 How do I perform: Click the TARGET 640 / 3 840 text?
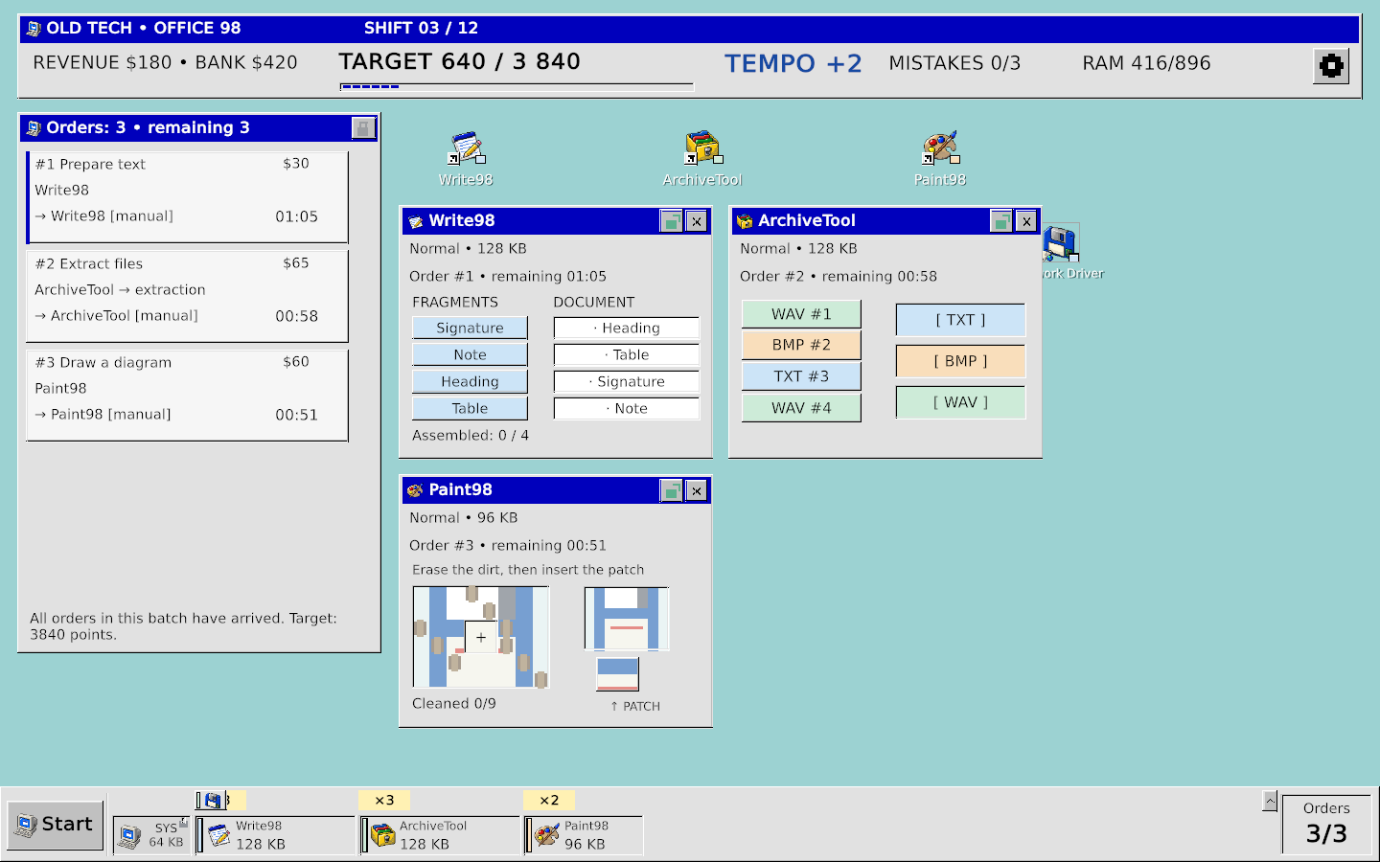(460, 62)
